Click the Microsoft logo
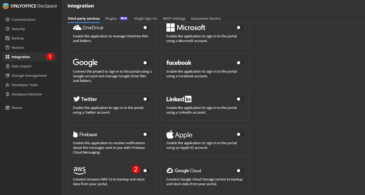Screen dimensions: 365x195 point(186,28)
